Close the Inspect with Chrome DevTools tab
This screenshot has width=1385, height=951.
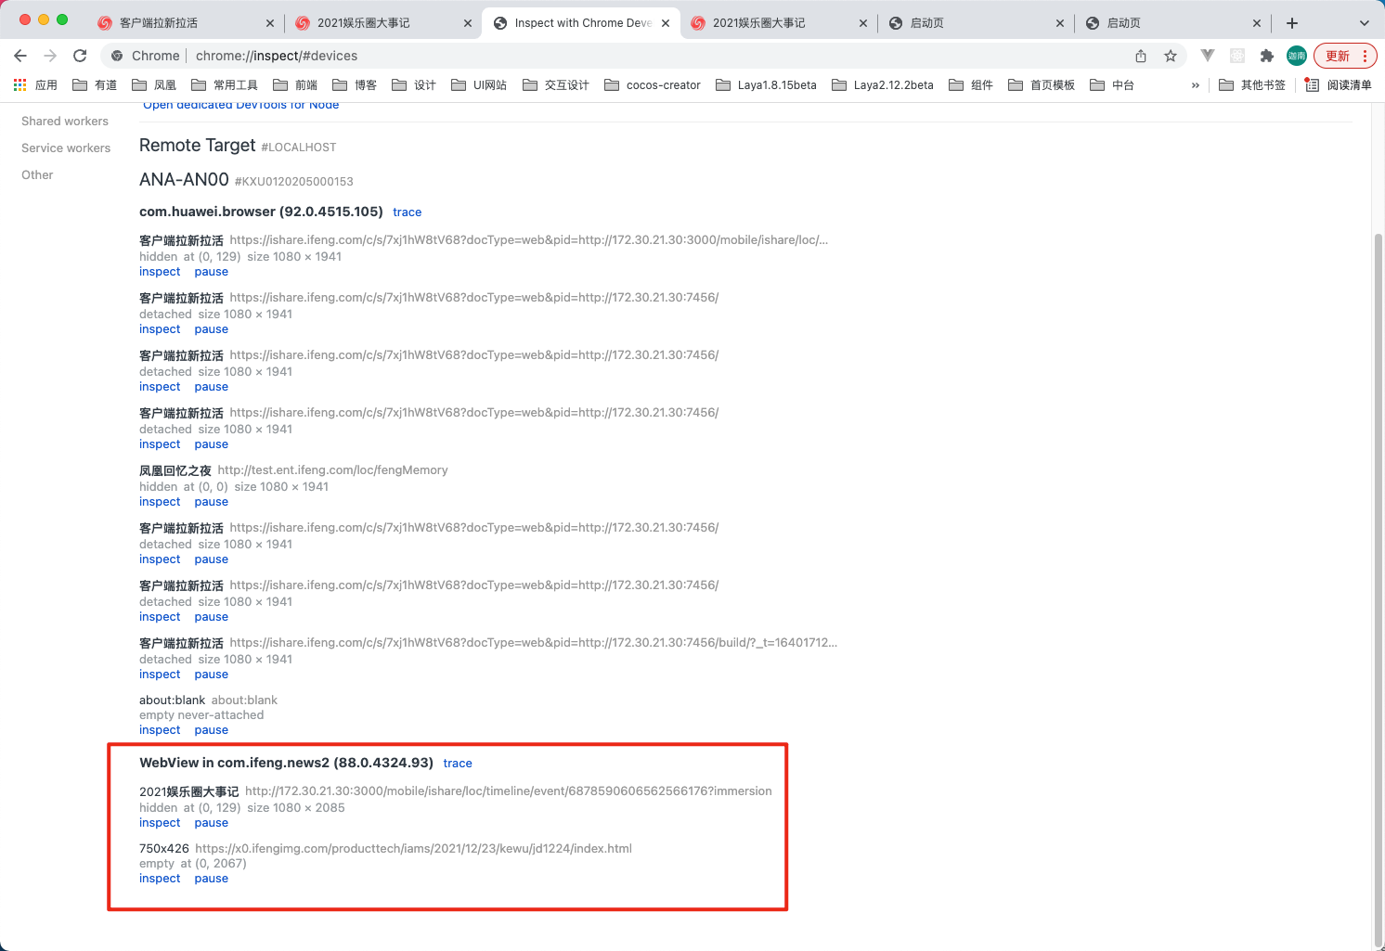[x=666, y=23]
